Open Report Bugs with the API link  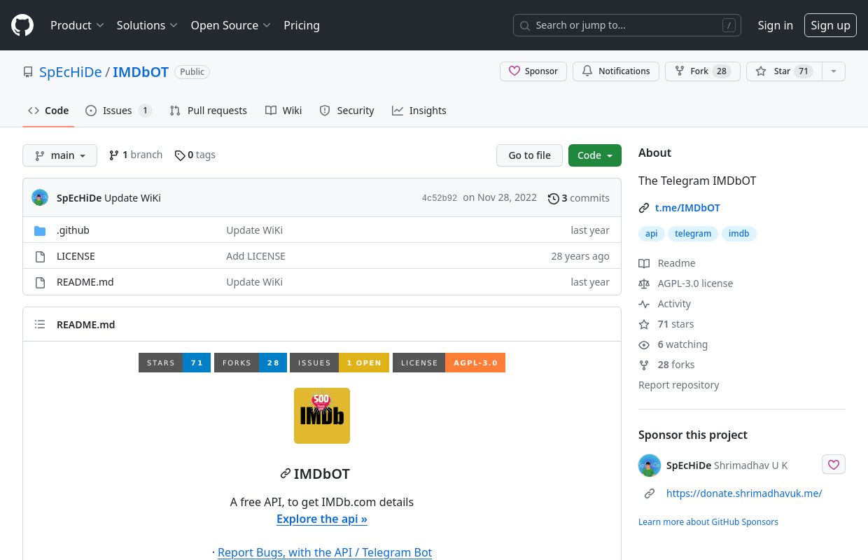325,553
